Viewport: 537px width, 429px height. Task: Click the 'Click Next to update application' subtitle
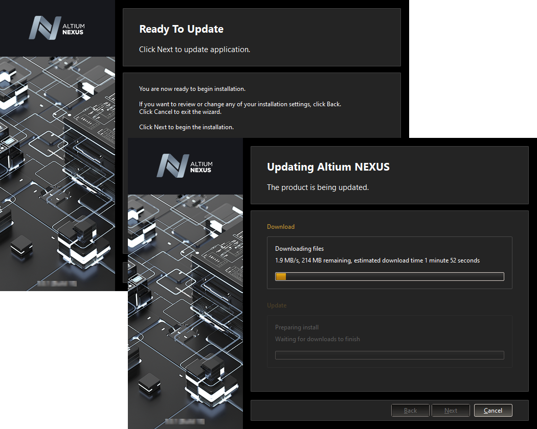(x=194, y=50)
